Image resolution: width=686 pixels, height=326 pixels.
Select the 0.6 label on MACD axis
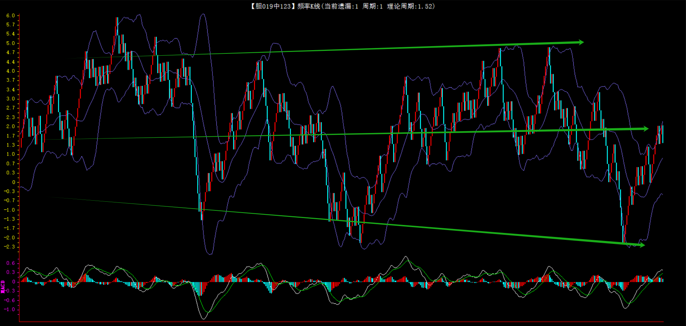tap(11, 263)
